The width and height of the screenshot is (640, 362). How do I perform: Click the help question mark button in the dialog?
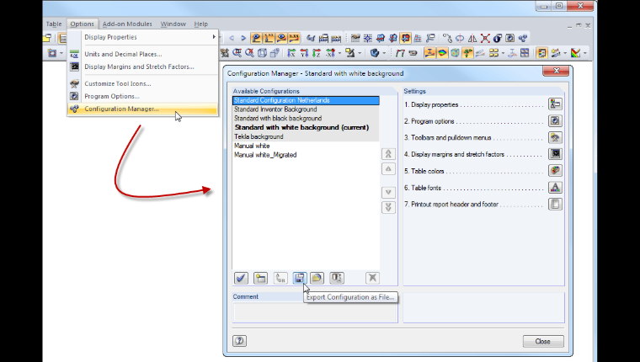pyautogui.click(x=240, y=341)
